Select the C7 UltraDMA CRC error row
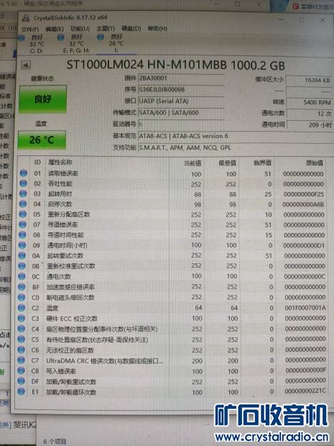Image resolution: width=334 pixels, height=446 pixels. pos(172,360)
